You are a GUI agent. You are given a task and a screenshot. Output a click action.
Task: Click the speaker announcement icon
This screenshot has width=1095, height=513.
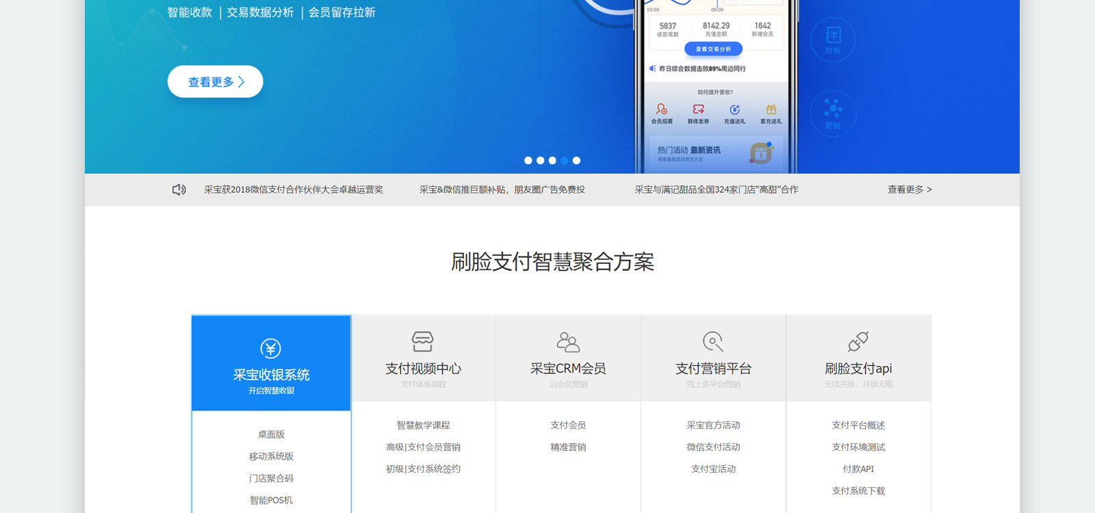179,189
